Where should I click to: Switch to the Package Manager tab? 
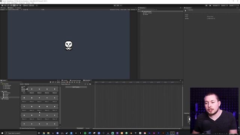tap(75, 80)
